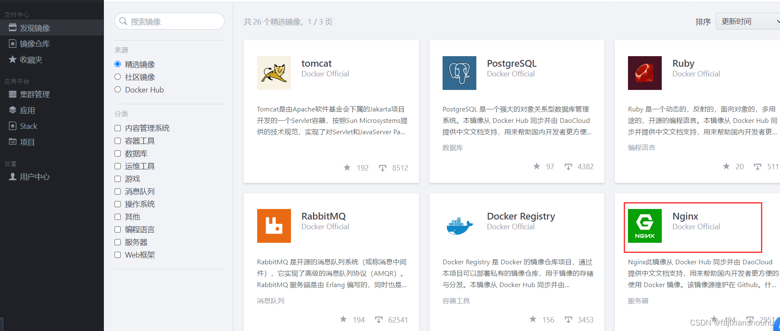The image size is (780, 331).
Task: Focus the 搜索镜像 search field
Action: tap(169, 21)
